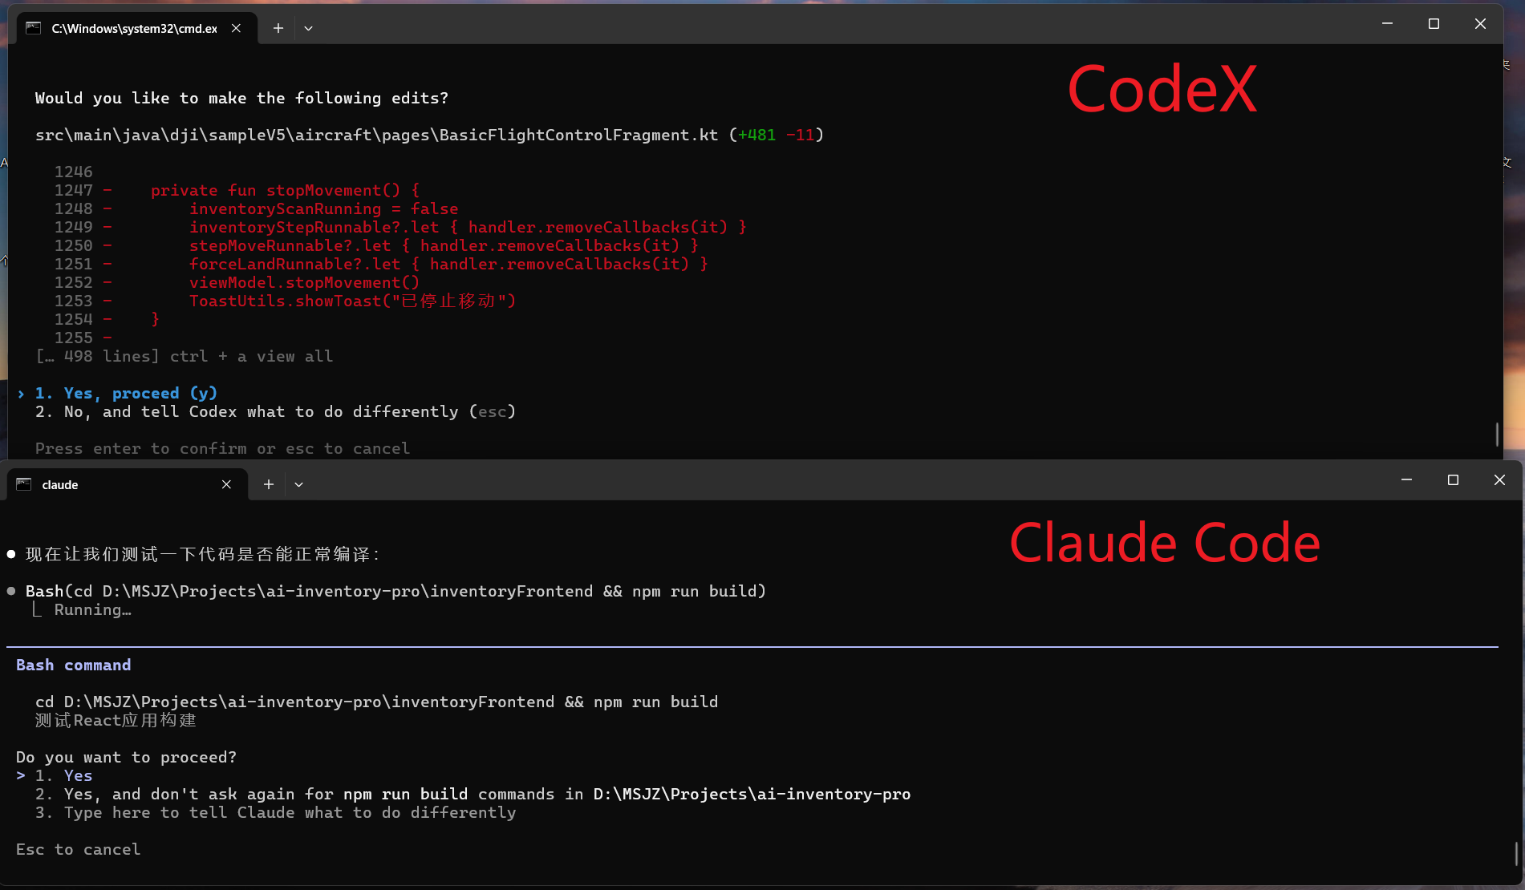This screenshot has height=890, width=1525.
Task: Close the claude tab
Action: [x=226, y=484]
